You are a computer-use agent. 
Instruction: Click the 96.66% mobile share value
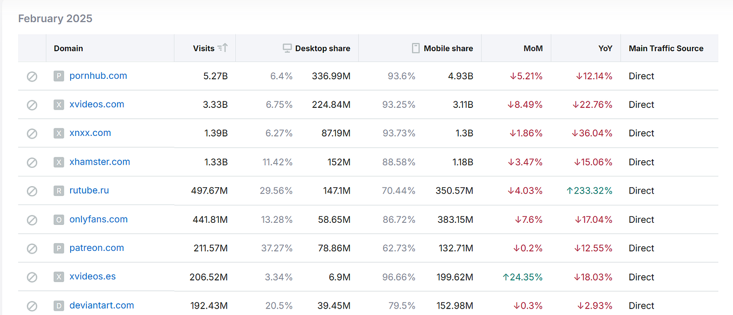[399, 277]
